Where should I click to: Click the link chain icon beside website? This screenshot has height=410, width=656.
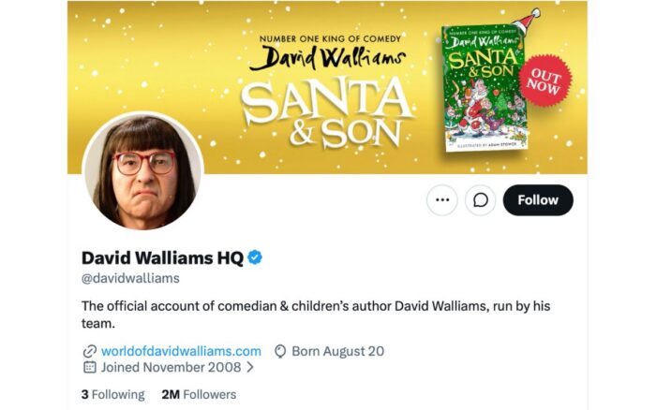tap(90, 351)
